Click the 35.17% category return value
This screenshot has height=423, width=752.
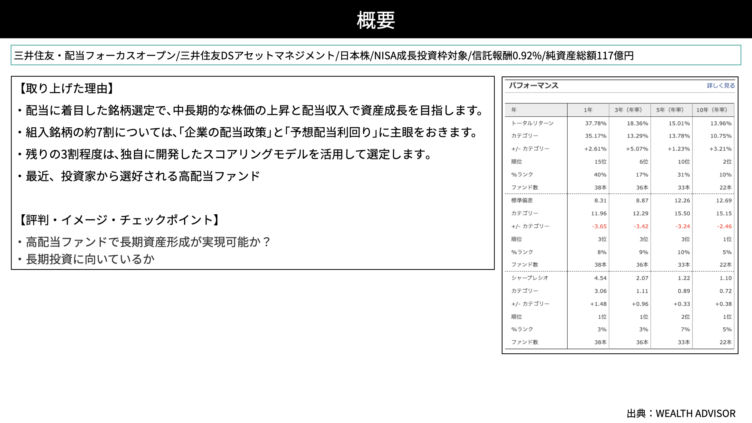point(596,136)
